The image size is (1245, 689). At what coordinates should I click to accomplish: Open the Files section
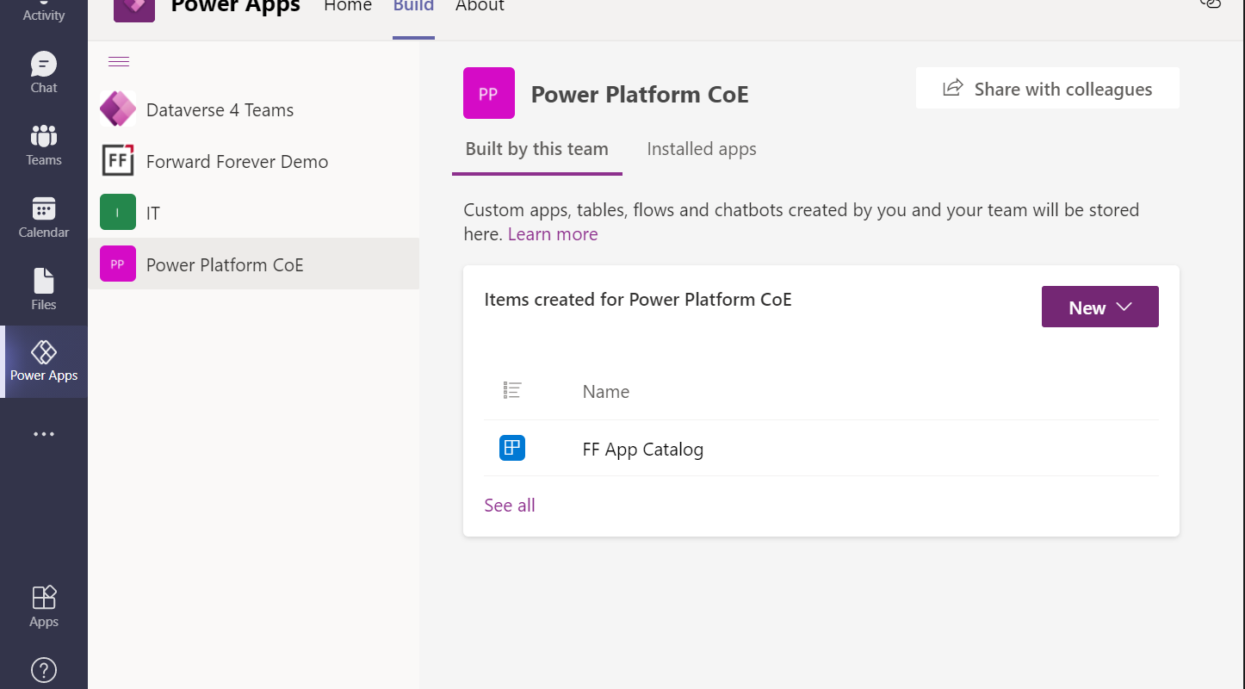44,289
